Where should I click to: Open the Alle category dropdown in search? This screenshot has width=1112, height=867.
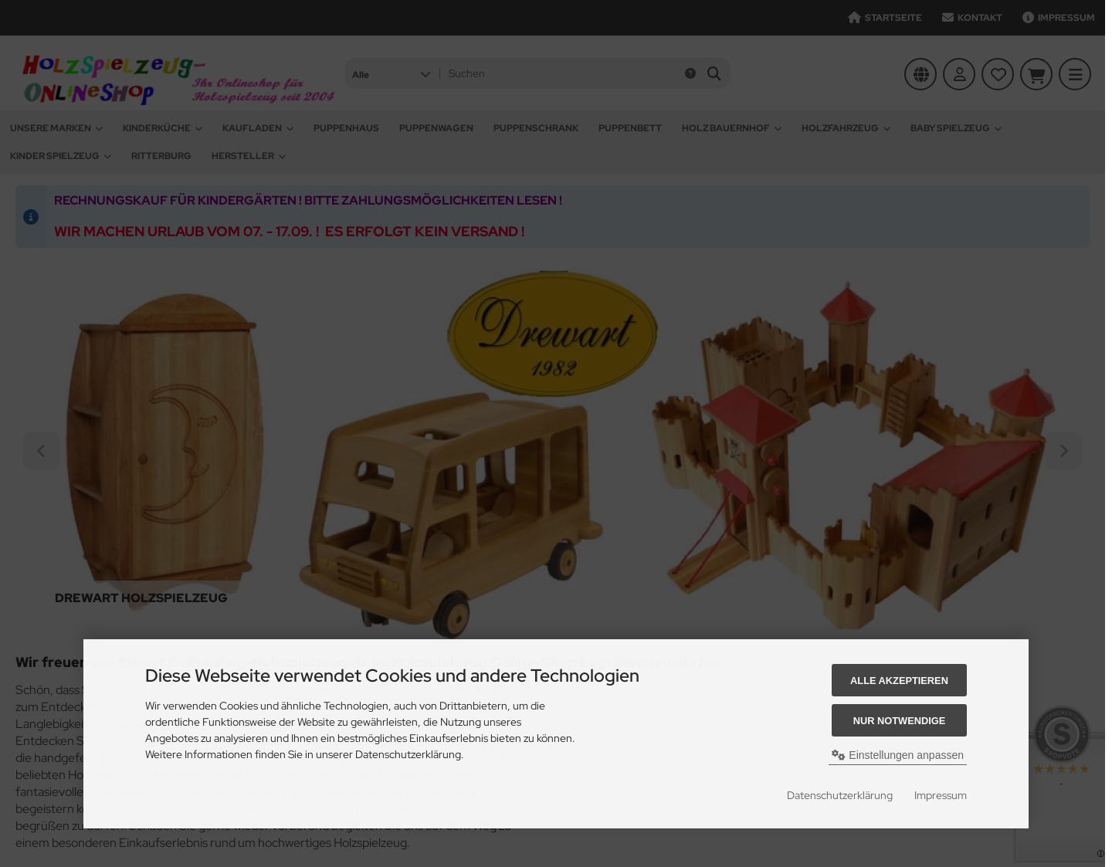pos(391,74)
